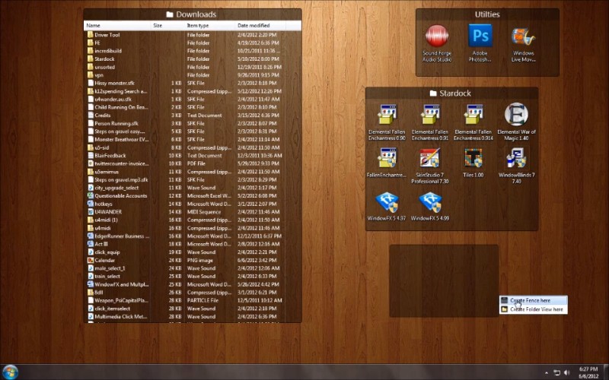Click the Downloads fence title bar

click(x=193, y=14)
